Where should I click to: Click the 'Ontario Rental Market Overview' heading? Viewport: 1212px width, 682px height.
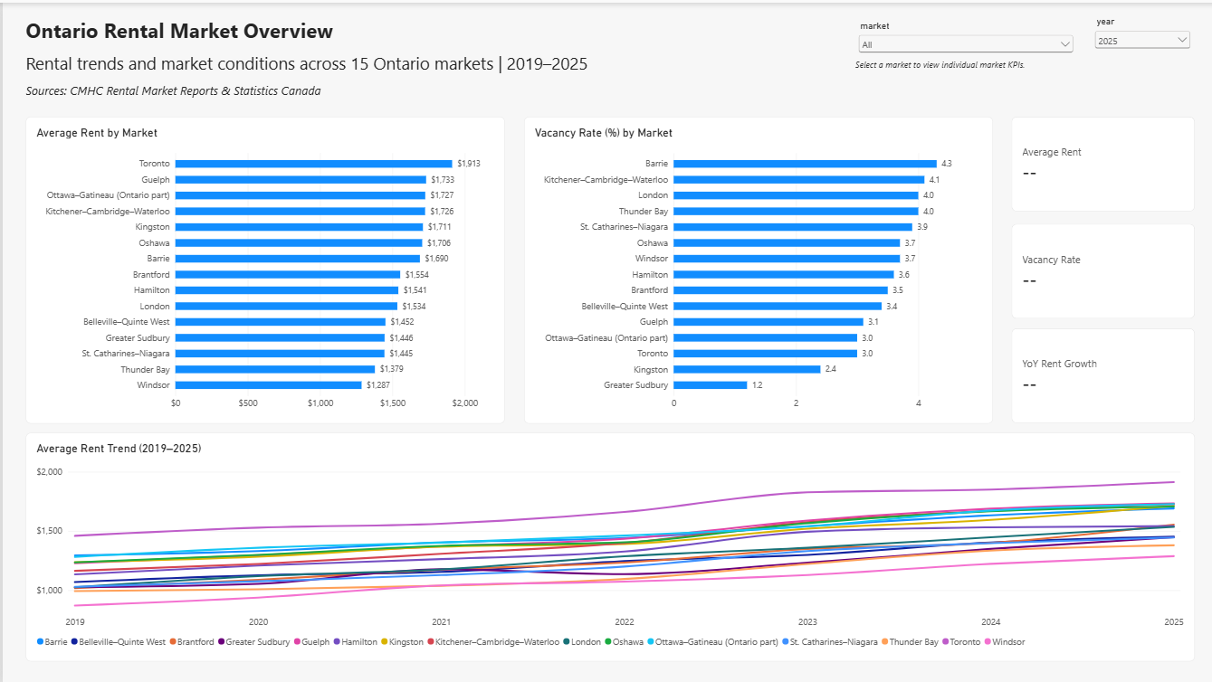tap(179, 31)
